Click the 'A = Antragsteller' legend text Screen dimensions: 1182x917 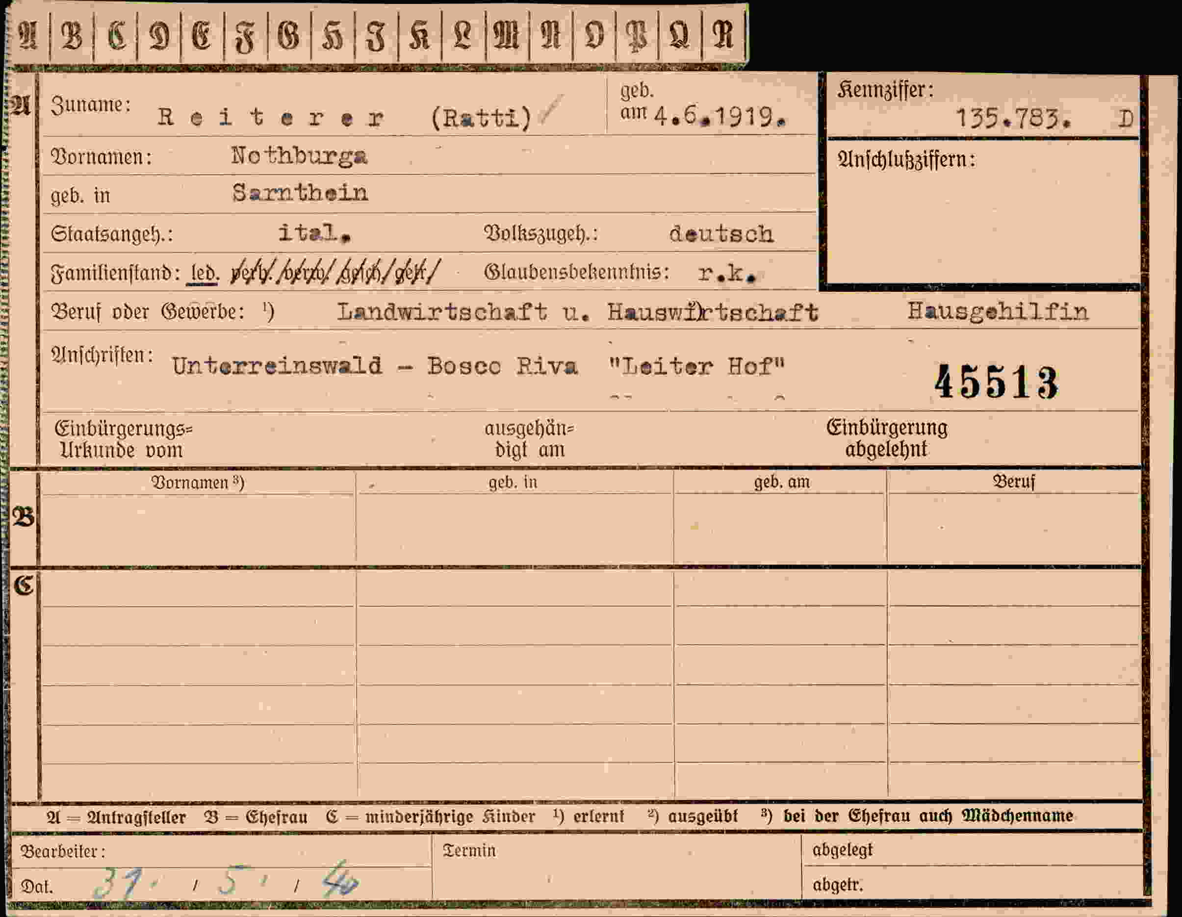point(116,816)
